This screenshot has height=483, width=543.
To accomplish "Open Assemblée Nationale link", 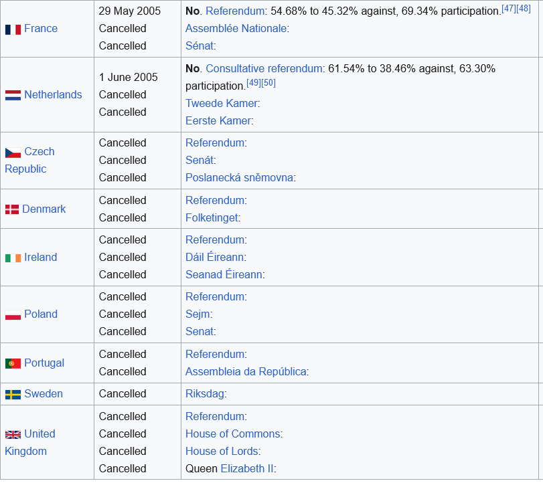I will click(236, 28).
